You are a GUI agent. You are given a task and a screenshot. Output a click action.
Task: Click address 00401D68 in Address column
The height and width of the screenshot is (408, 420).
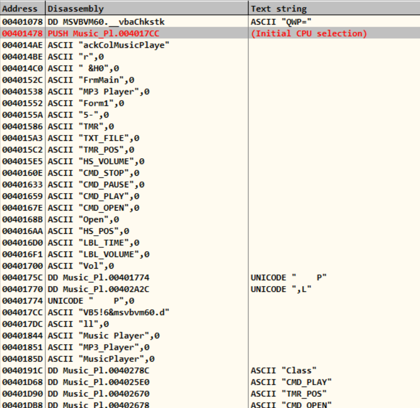pos(23,382)
